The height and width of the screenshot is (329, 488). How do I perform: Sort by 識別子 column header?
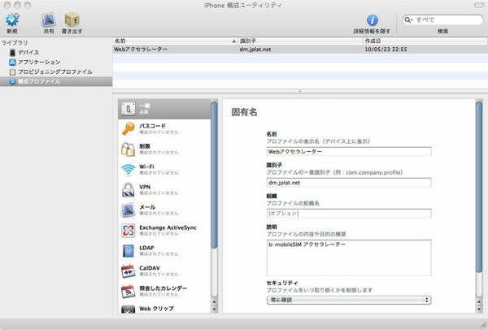[300, 41]
